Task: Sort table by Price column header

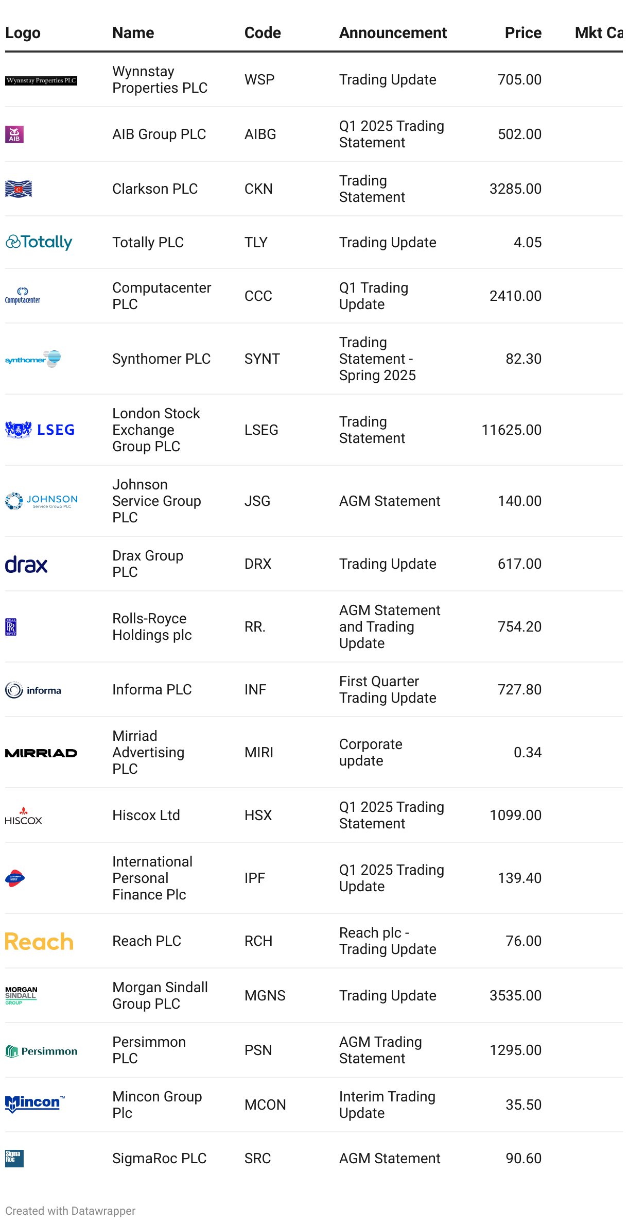Action: (x=522, y=33)
